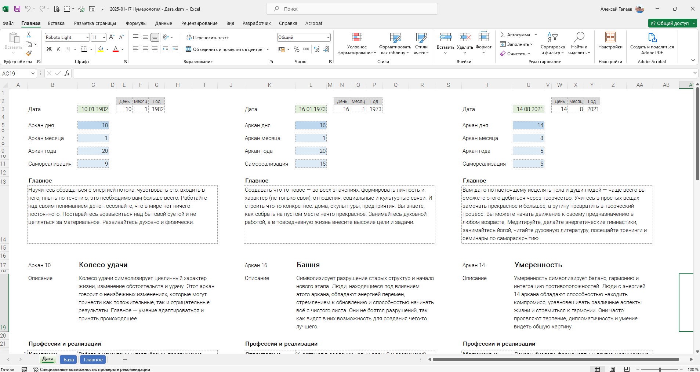Decrease decimal places
Viewport: 700px width, 372px height.
click(x=326, y=49)
